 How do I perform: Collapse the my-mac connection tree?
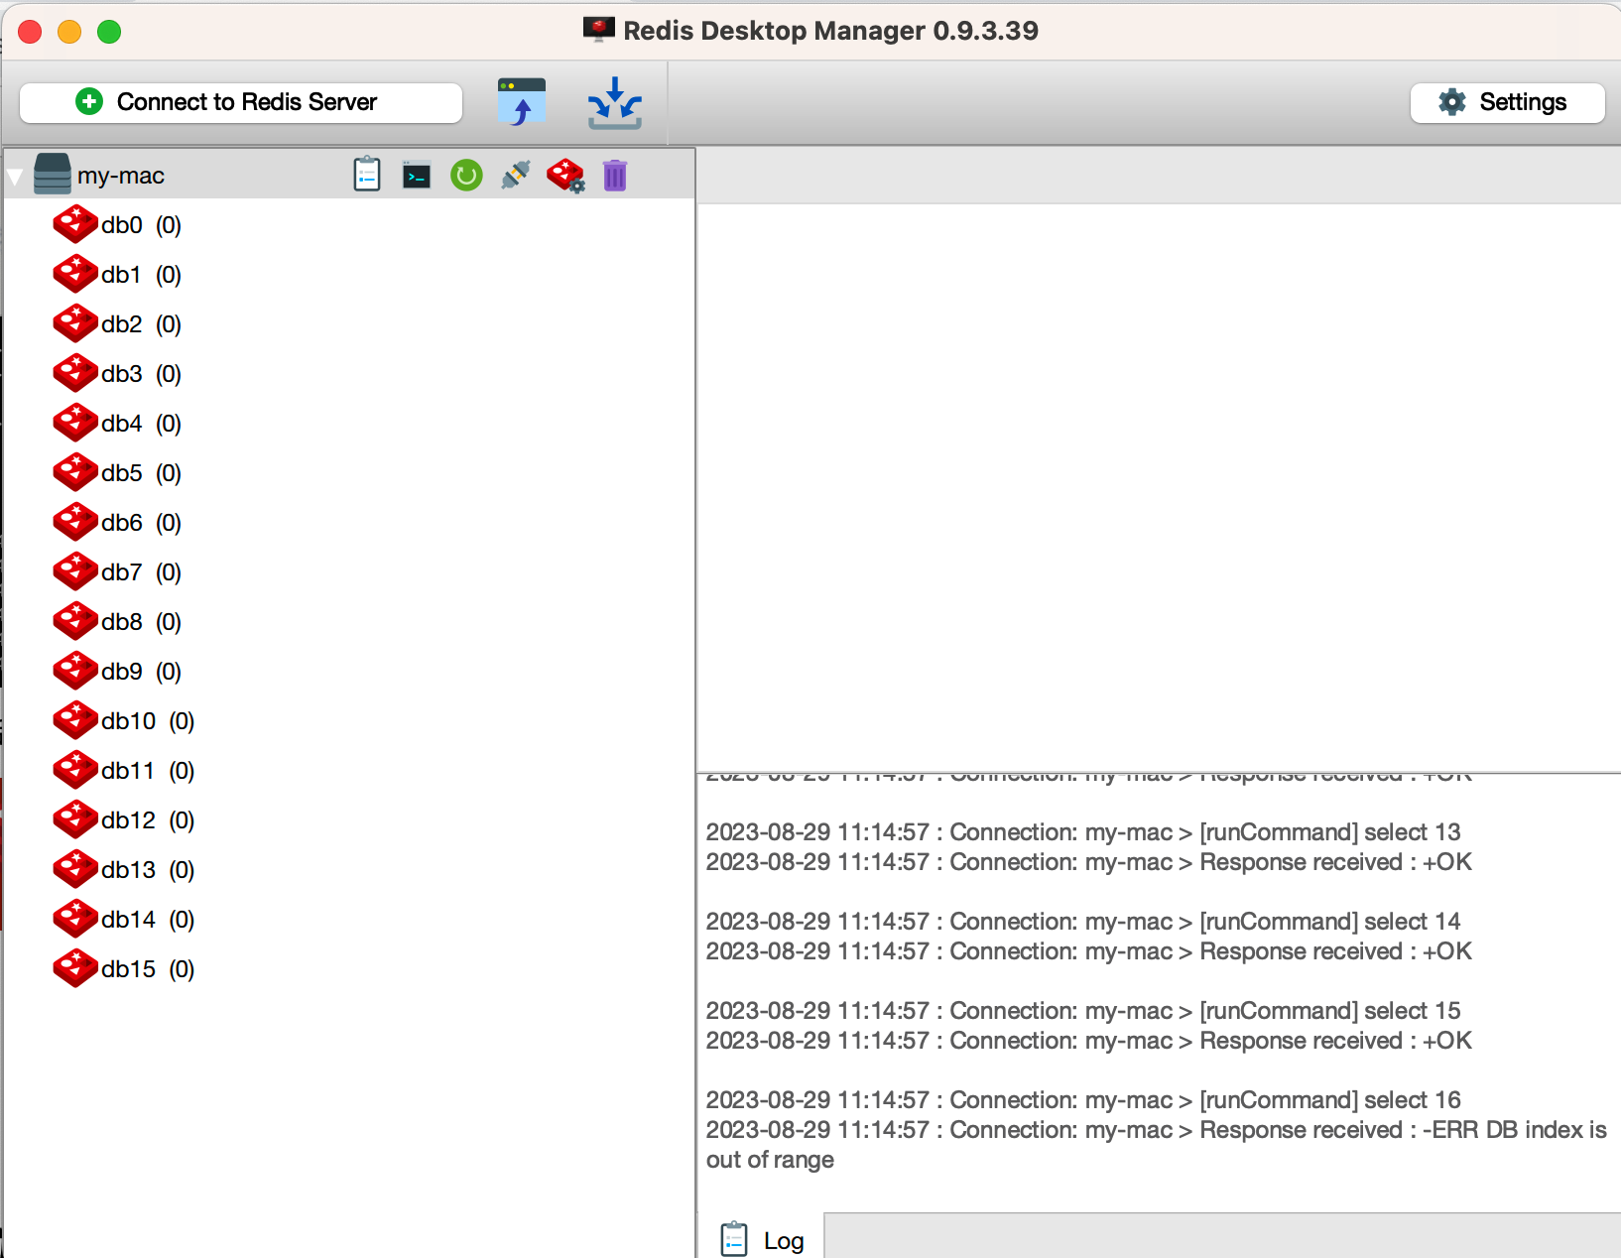point(15,177)
